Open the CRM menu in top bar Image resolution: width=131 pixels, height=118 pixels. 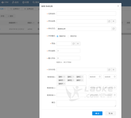pos(5,2)
